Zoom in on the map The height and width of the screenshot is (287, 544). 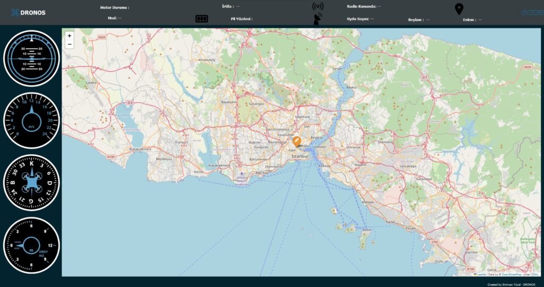click(x=70, y=36)
